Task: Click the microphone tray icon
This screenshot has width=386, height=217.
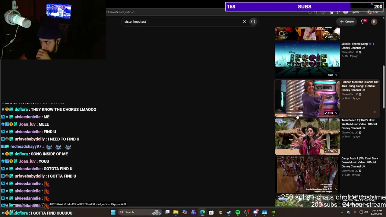Action: 355,212
